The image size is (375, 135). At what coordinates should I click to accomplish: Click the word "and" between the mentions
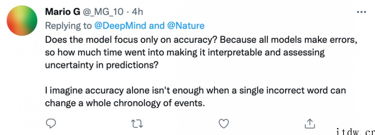point(156,26)
